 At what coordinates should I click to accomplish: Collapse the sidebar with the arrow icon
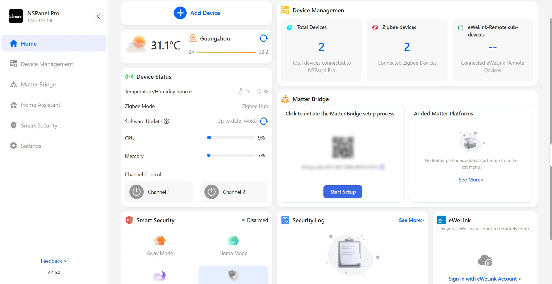pos(98,16)
